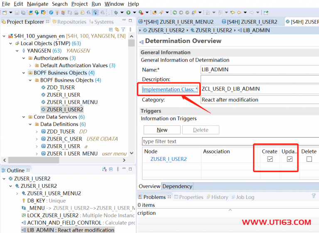Expand the Default Authorization Values node
The width and height of the screenshot is (319, 233).
[x=30, y=66]
